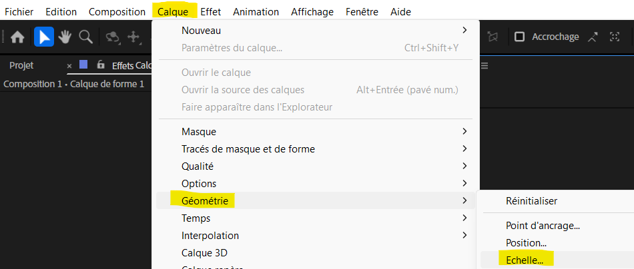Select the Hand tool
Image resolution: width=634 pixels, height=269 pixels.
[x=65, y=37]
